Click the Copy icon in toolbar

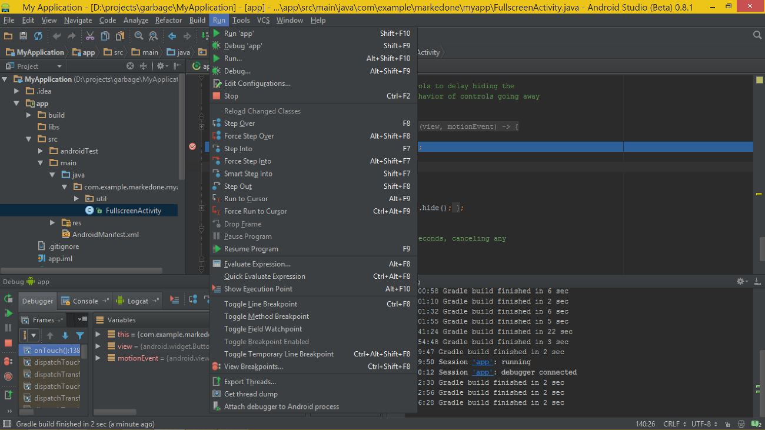tap(105, 36)
